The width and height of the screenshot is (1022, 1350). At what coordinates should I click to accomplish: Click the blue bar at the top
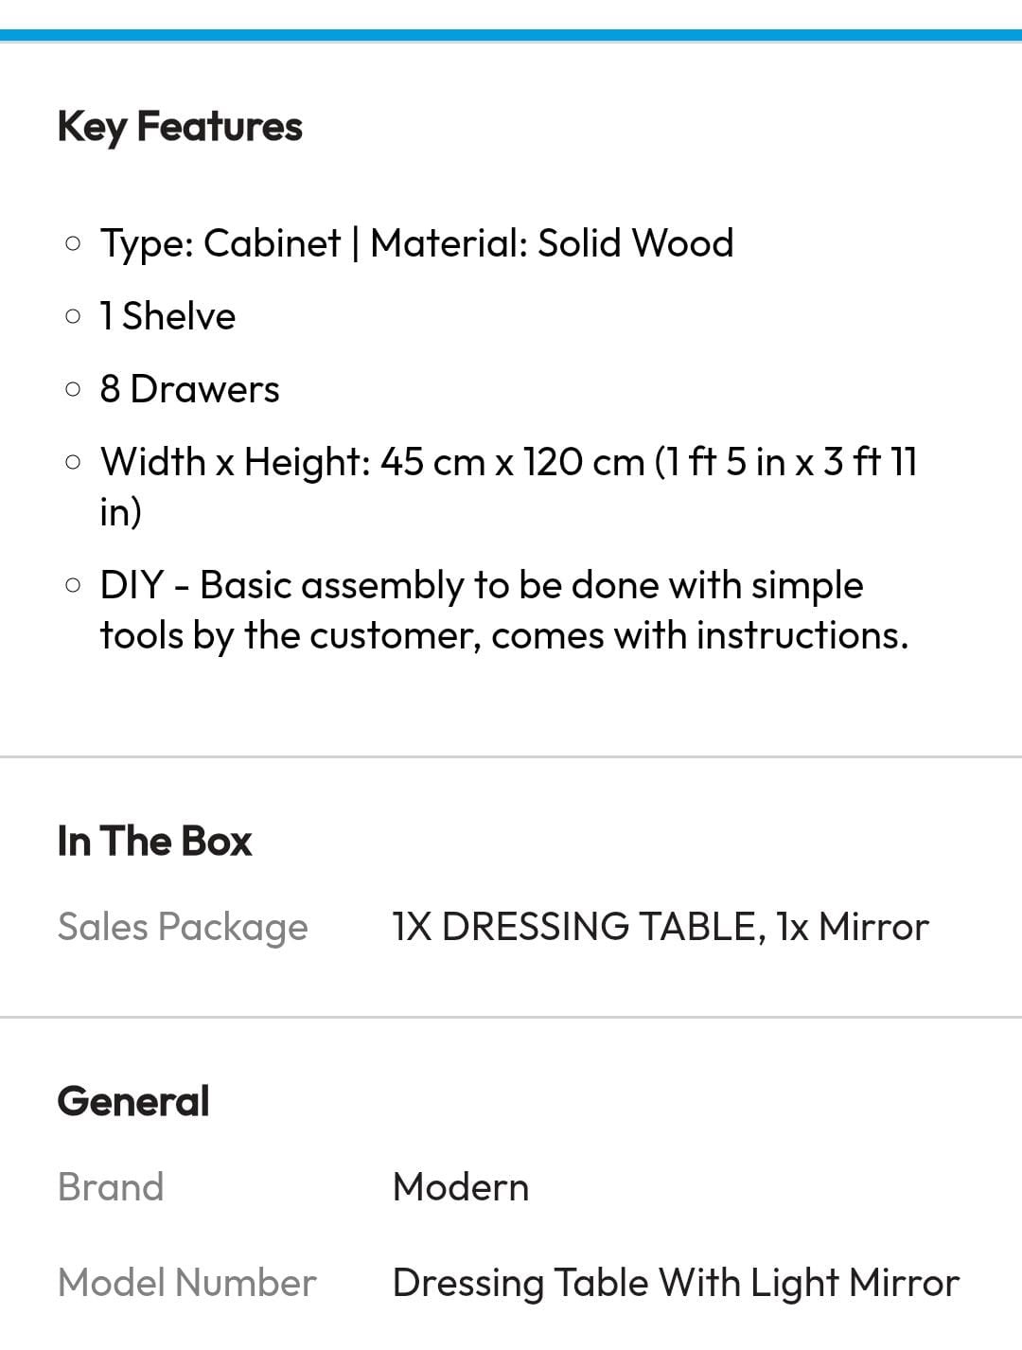(x=511, y=35)
